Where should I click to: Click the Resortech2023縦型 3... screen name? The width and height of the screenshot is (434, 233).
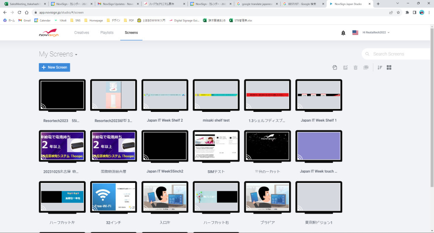113,121
